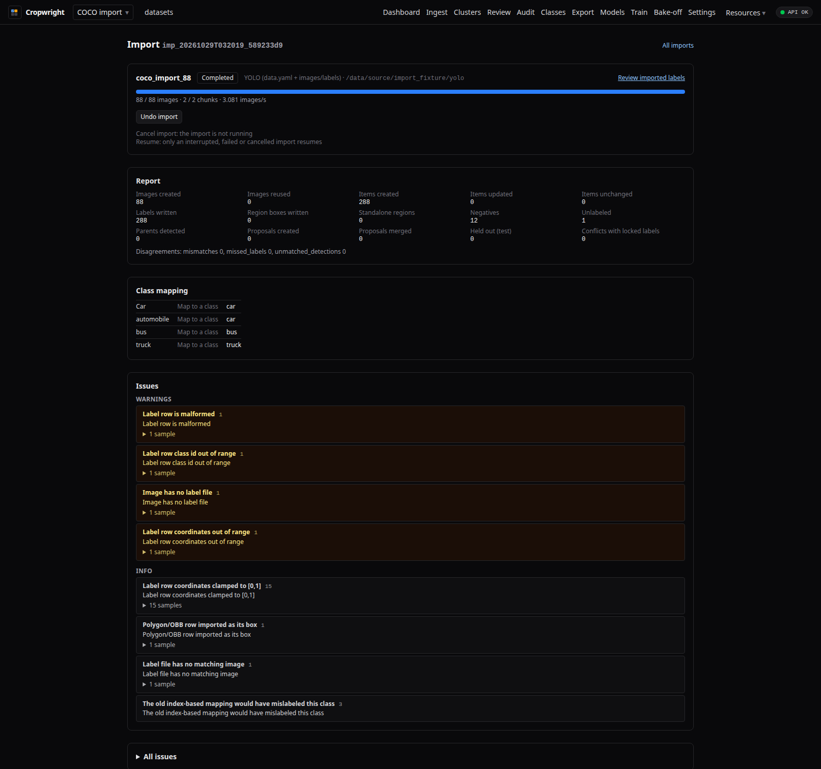This screenshot has height=769, width=821.
Task: Navigate to Classes
Action: click(553, 12)
